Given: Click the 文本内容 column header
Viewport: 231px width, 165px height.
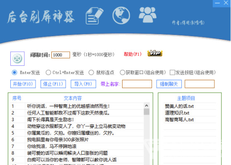Looking at the screenshot, I should click(73, 98).
